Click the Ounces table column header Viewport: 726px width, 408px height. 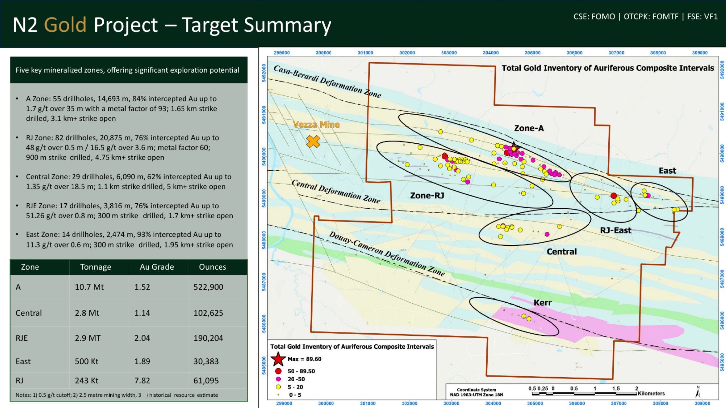pyautogui.click(x=212, y=267)
